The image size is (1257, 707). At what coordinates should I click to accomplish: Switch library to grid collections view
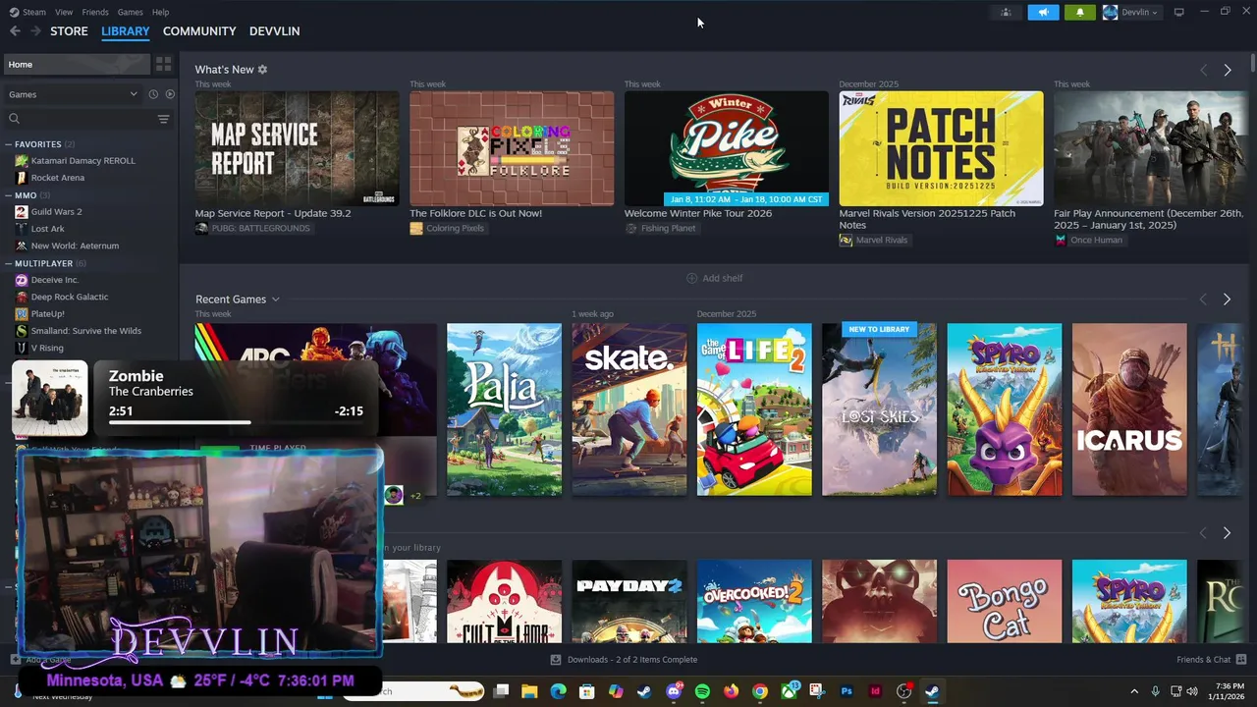163,64
